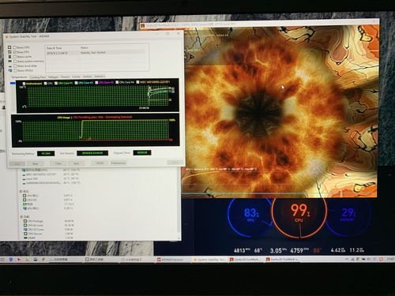
Task: Enable the Stress local disks checkbox
Action: tap(15, 66)
